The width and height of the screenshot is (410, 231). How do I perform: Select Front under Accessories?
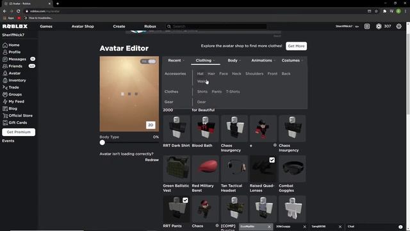[272, 74]
